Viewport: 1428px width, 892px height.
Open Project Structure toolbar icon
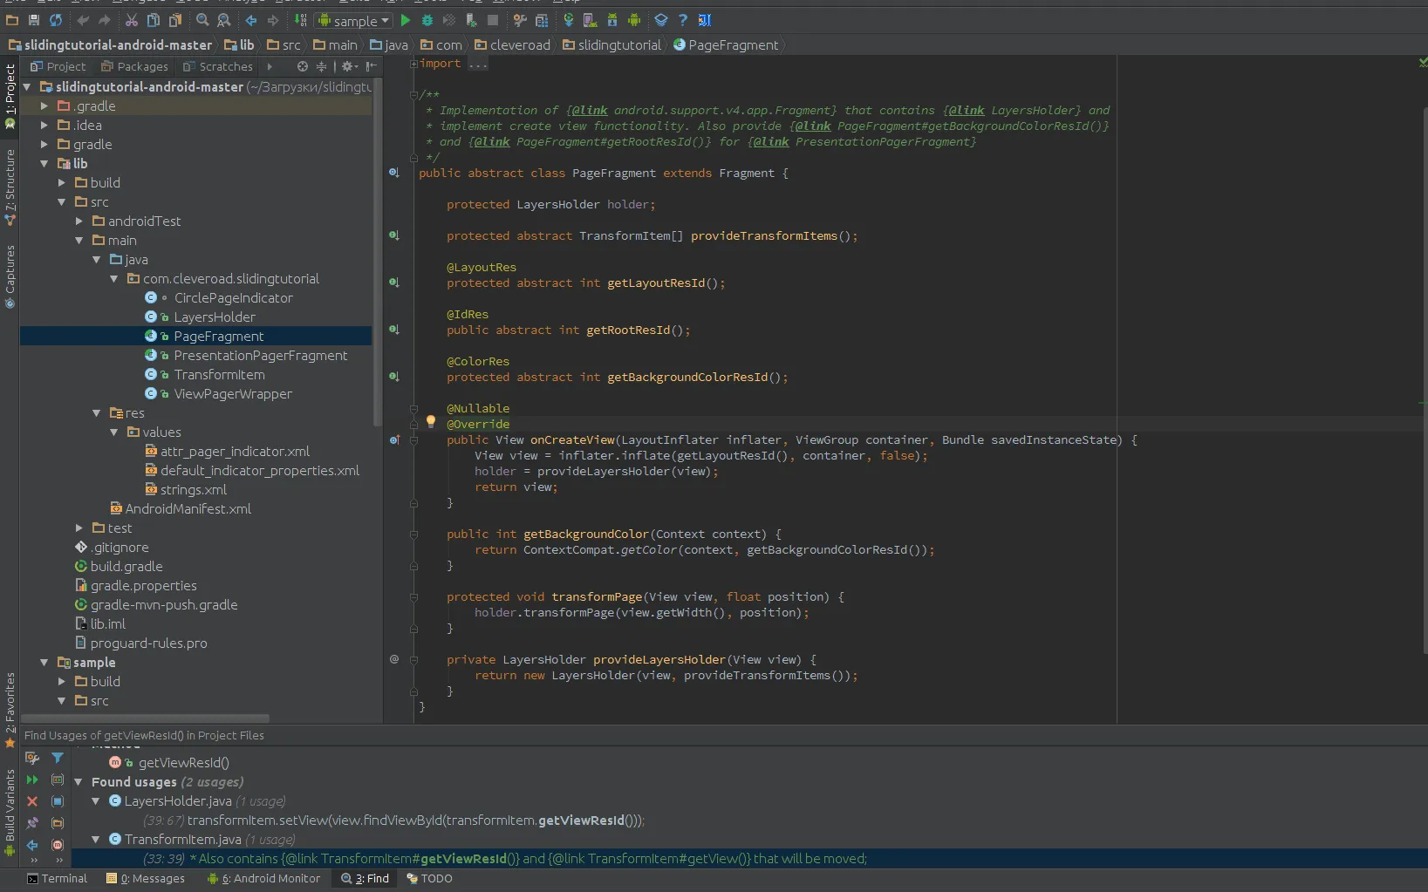(x=542, y=20)
